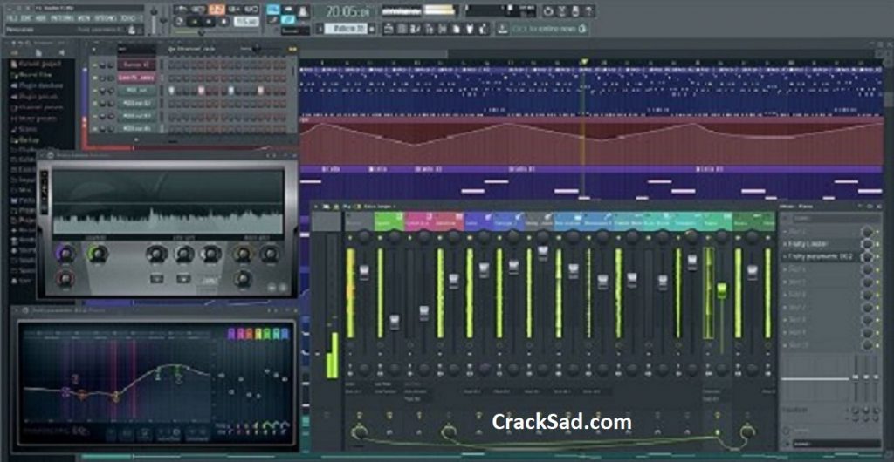Open the TOOLS menu
Screen dimensions: 894x462
(127, 18)
